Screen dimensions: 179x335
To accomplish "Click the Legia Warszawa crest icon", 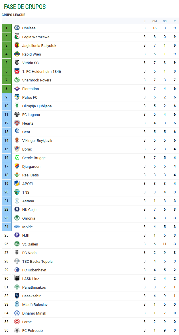I will tap(17, 37).
